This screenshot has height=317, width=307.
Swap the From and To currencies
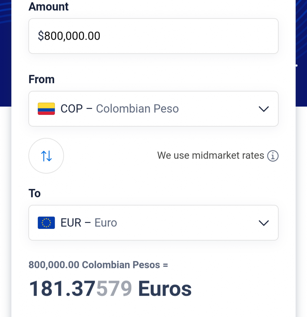click(46, 156)
